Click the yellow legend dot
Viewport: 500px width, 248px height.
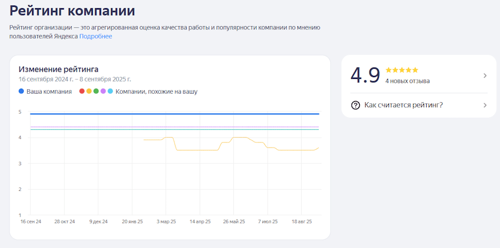[x=89, y=92]
